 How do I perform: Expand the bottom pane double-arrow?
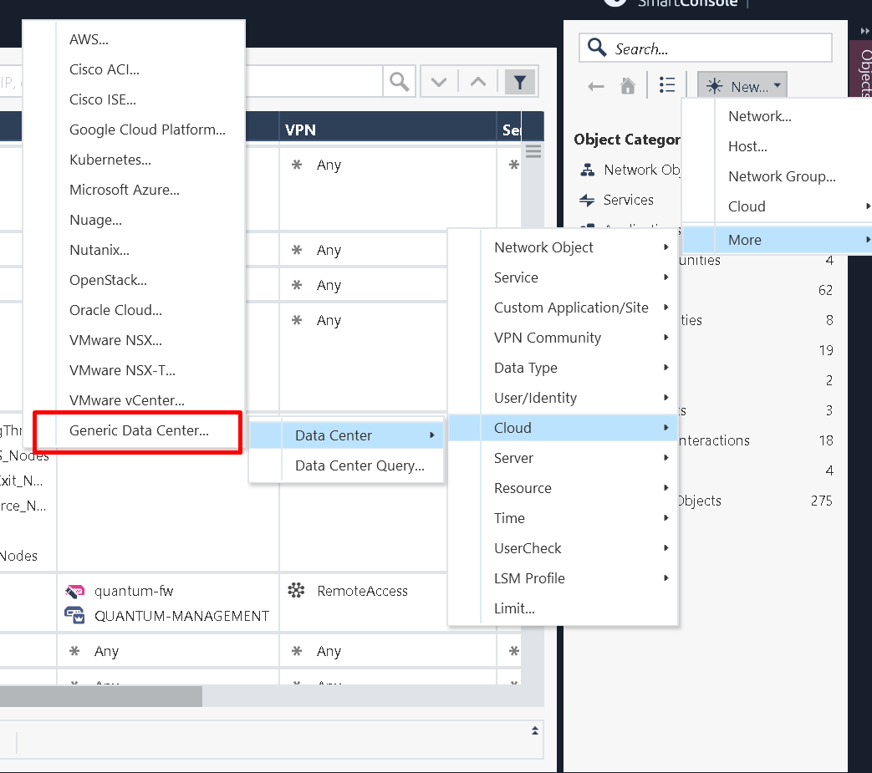[x=535, y=730]
